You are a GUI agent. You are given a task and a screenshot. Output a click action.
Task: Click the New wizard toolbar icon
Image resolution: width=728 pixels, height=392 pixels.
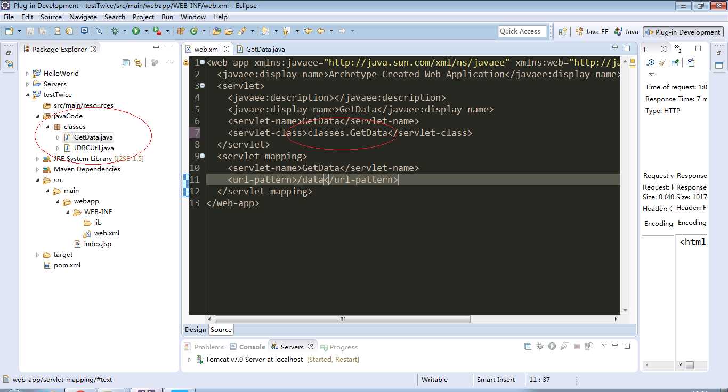point(9,31)
